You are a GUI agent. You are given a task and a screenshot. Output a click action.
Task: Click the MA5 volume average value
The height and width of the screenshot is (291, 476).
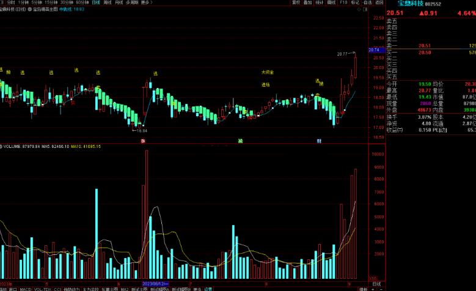pos(55,147)
